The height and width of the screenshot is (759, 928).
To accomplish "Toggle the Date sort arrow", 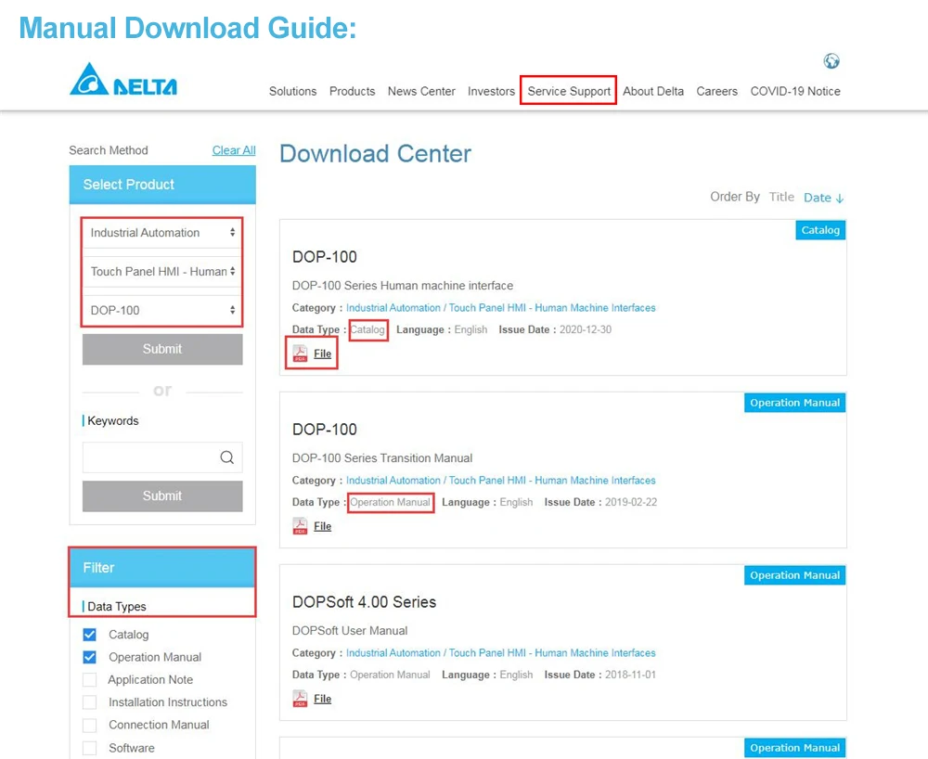I will tap(839, 199).
